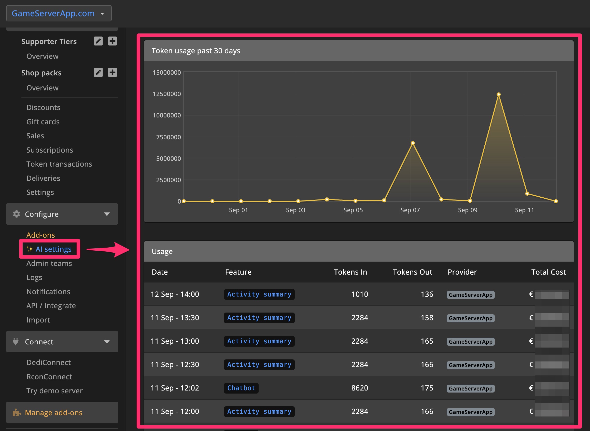590x431 pixels.
Task: Click Try demo server link
Action: [x=54, y=391]
